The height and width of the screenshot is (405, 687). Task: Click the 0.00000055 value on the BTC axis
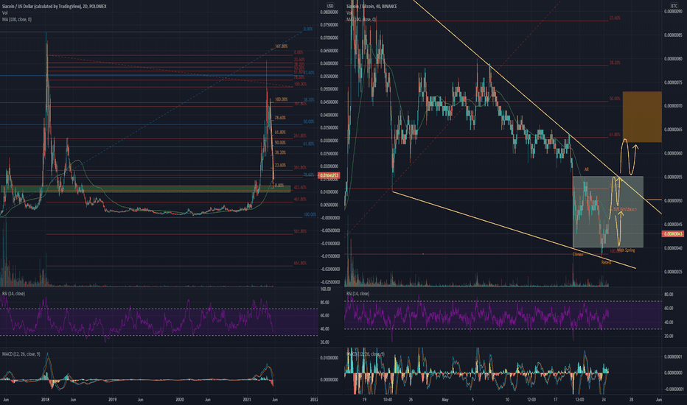click(672, 177)
